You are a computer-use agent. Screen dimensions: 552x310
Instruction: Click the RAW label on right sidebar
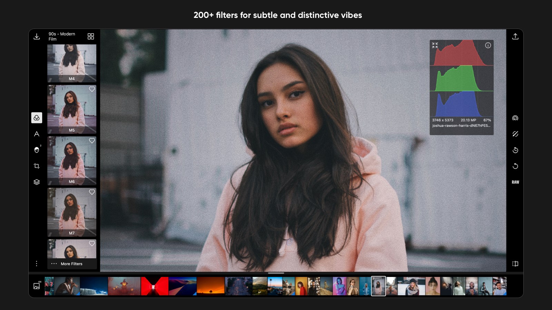coord(515,182)
